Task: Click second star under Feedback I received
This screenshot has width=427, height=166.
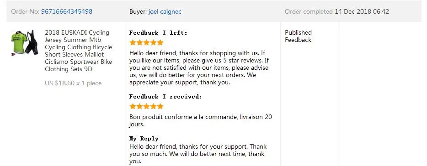Action: coord(140,106)
